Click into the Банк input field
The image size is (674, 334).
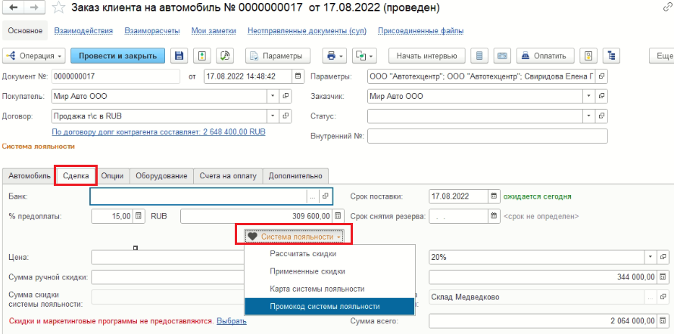(197, 196)
